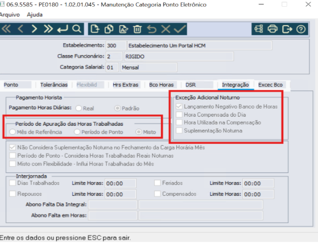Open help question-mark icon
The image size is (318, 243).
point(301,29)
